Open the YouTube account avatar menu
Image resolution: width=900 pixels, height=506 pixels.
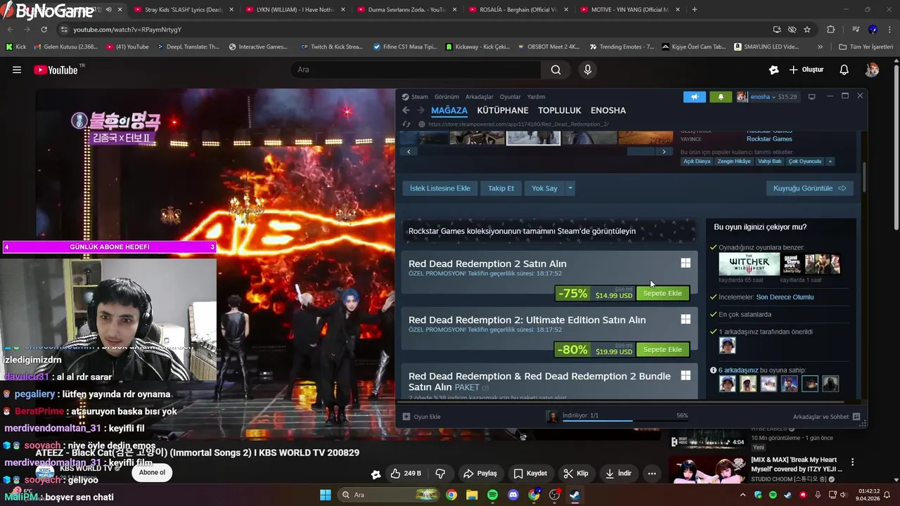point(872,70)
